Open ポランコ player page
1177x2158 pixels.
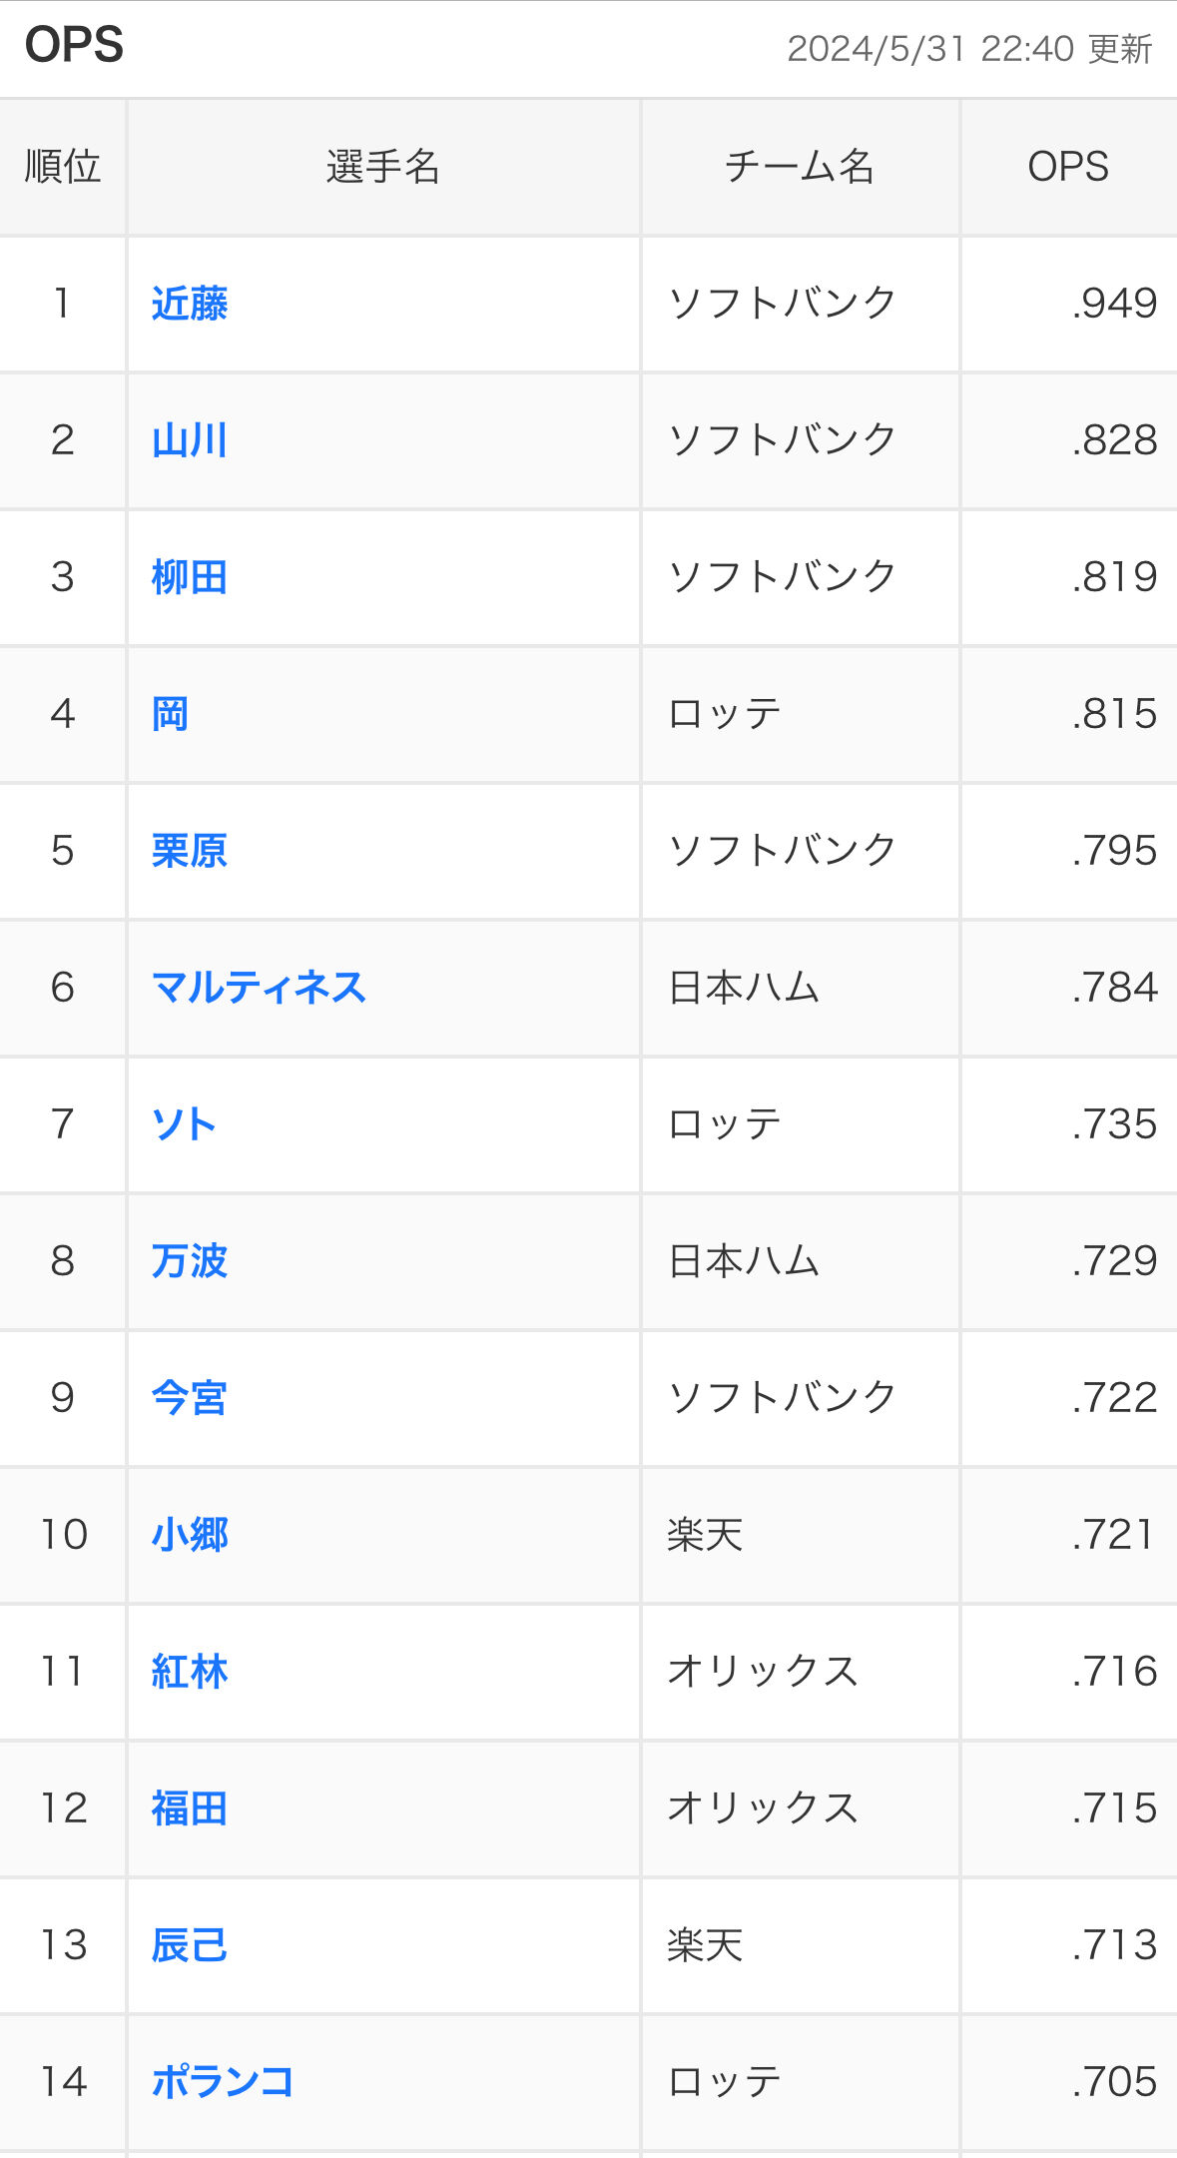coord(223,2082)
